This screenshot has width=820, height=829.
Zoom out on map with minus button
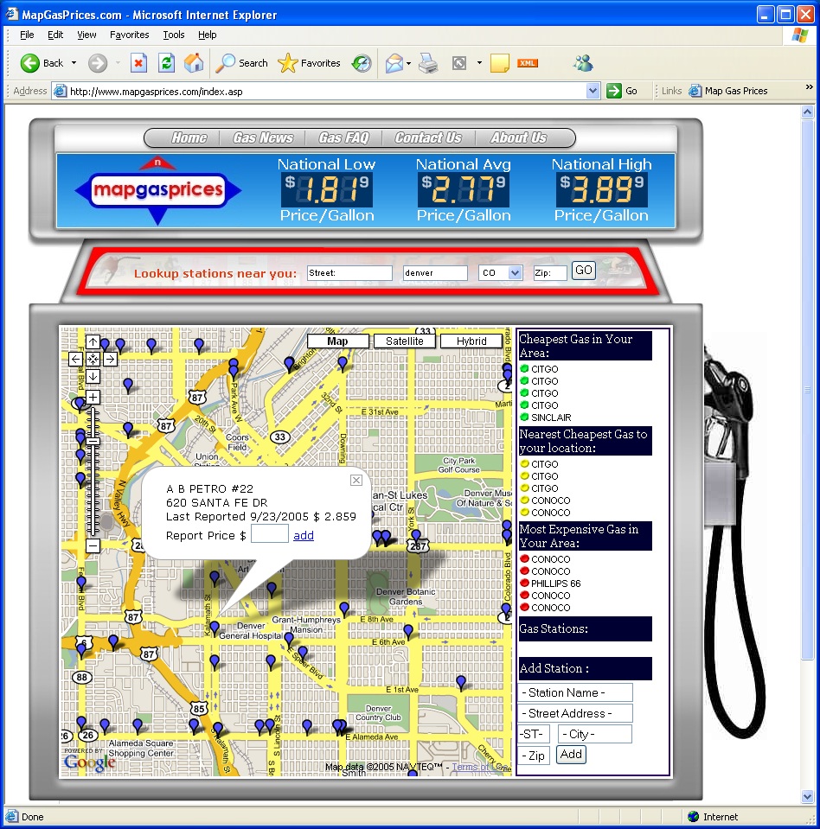point(93,545)
